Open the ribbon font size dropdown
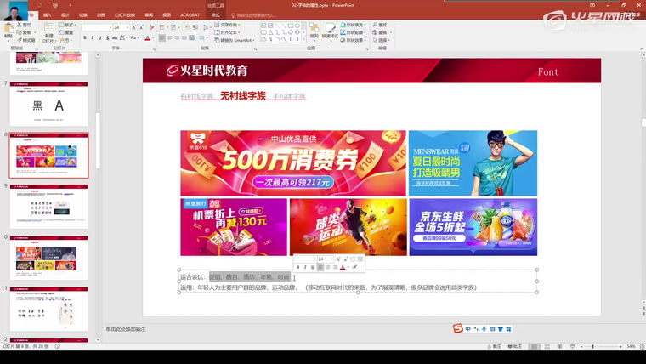Image resolution: width=646 pixels, height=364 pixels. (x=127, y=27)
